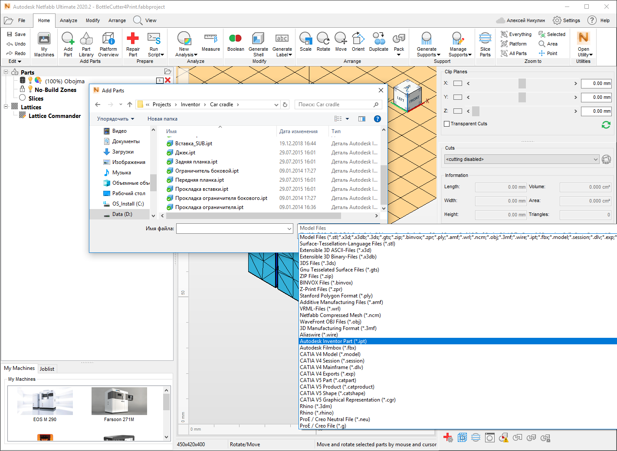Select the Measure tool
617x451 pixels.
[x=211, y=42]
